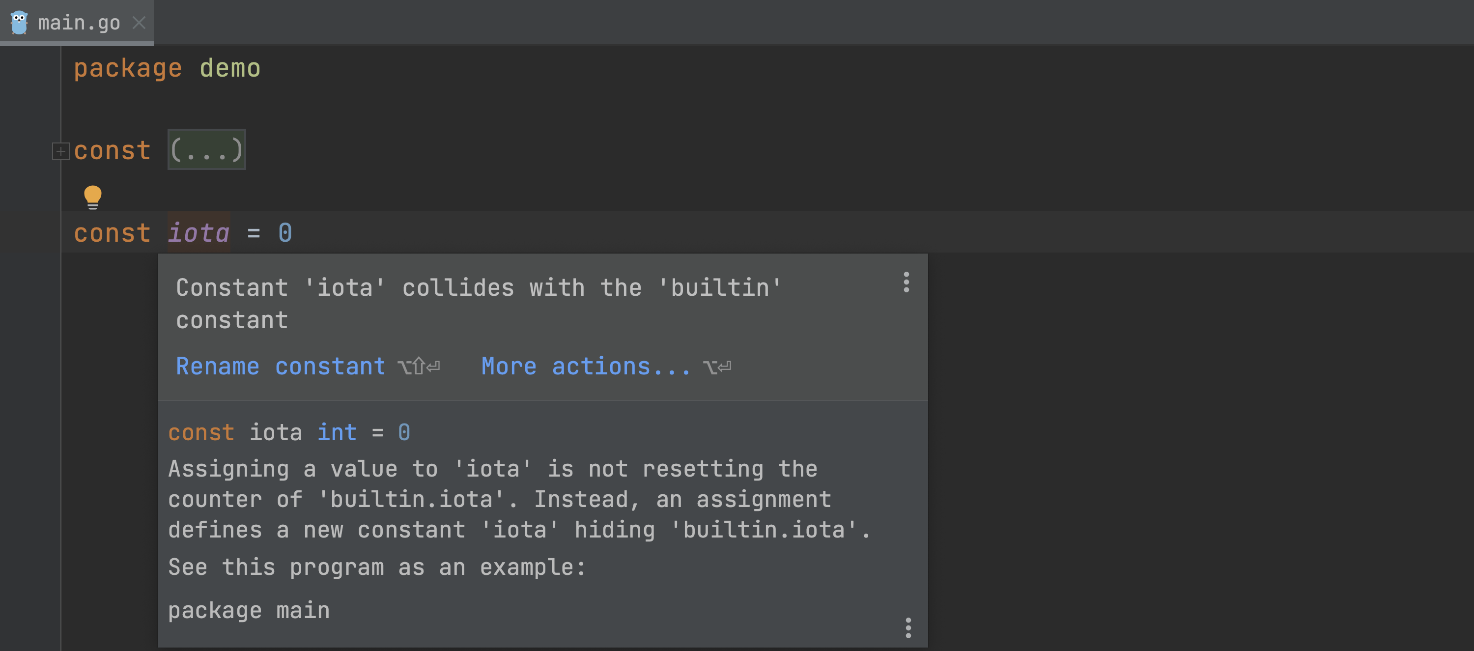This screenshot has width=1474, height=651.
Task: Open three-dot options beside the collision warning
Action: click(x=906, y=283)
